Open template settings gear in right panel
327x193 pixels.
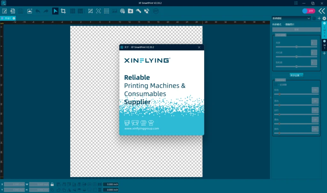coord(324,18)
